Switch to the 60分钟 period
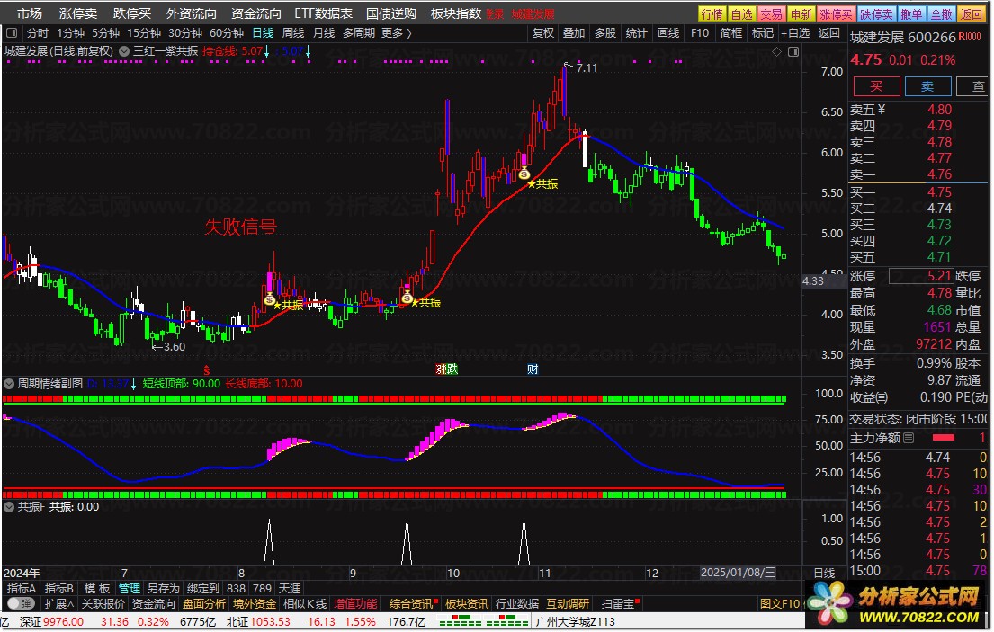 pyautogui.click(x=227, y=33)
